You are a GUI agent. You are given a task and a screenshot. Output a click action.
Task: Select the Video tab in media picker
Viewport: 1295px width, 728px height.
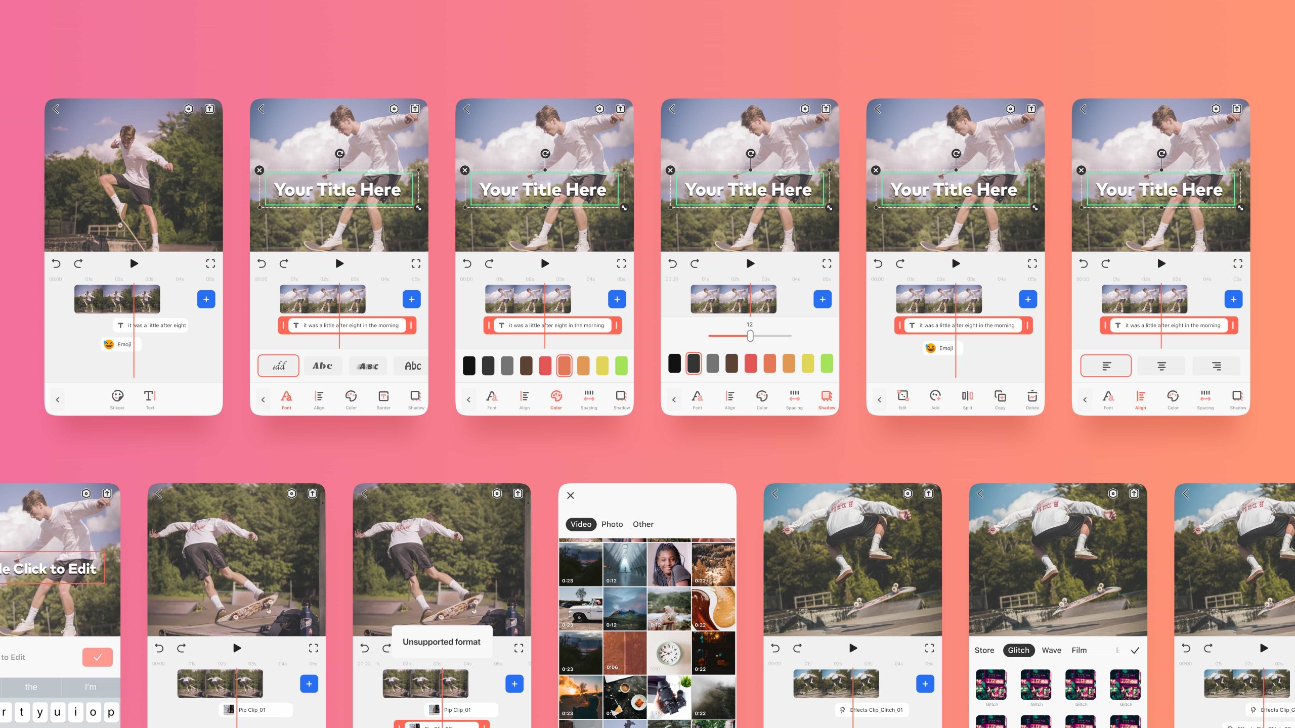pyautogui.click(x=581, y=524)
